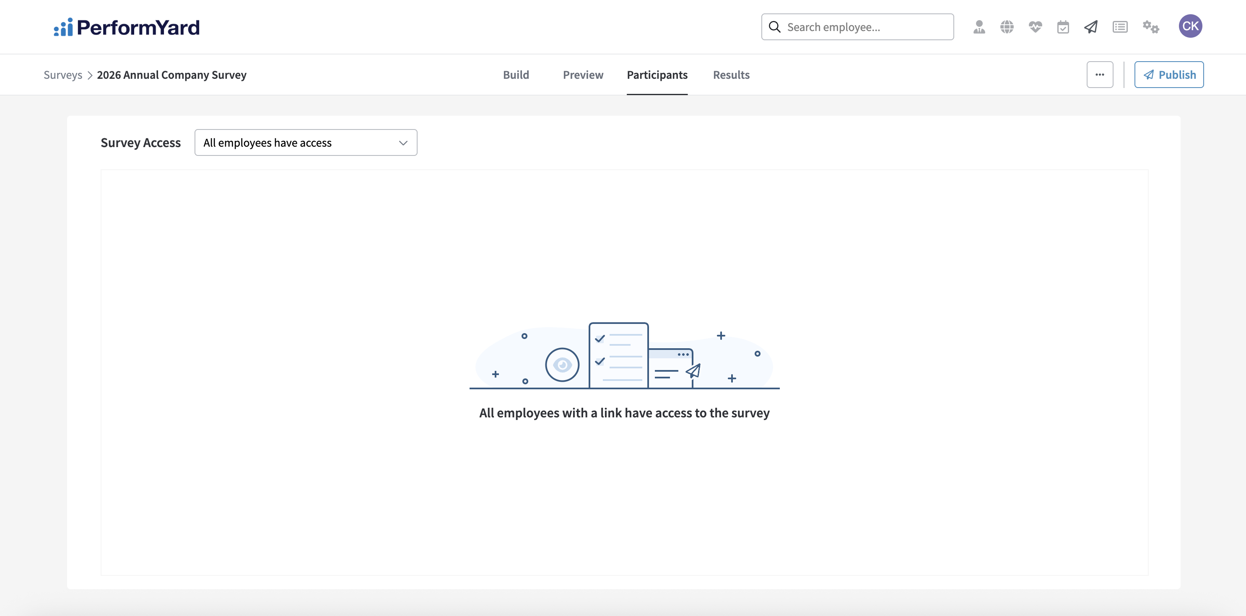This screenshot has height=616, width=1246.
Task: Expand the Survey Access dropdown
Action: click(305, 142)
